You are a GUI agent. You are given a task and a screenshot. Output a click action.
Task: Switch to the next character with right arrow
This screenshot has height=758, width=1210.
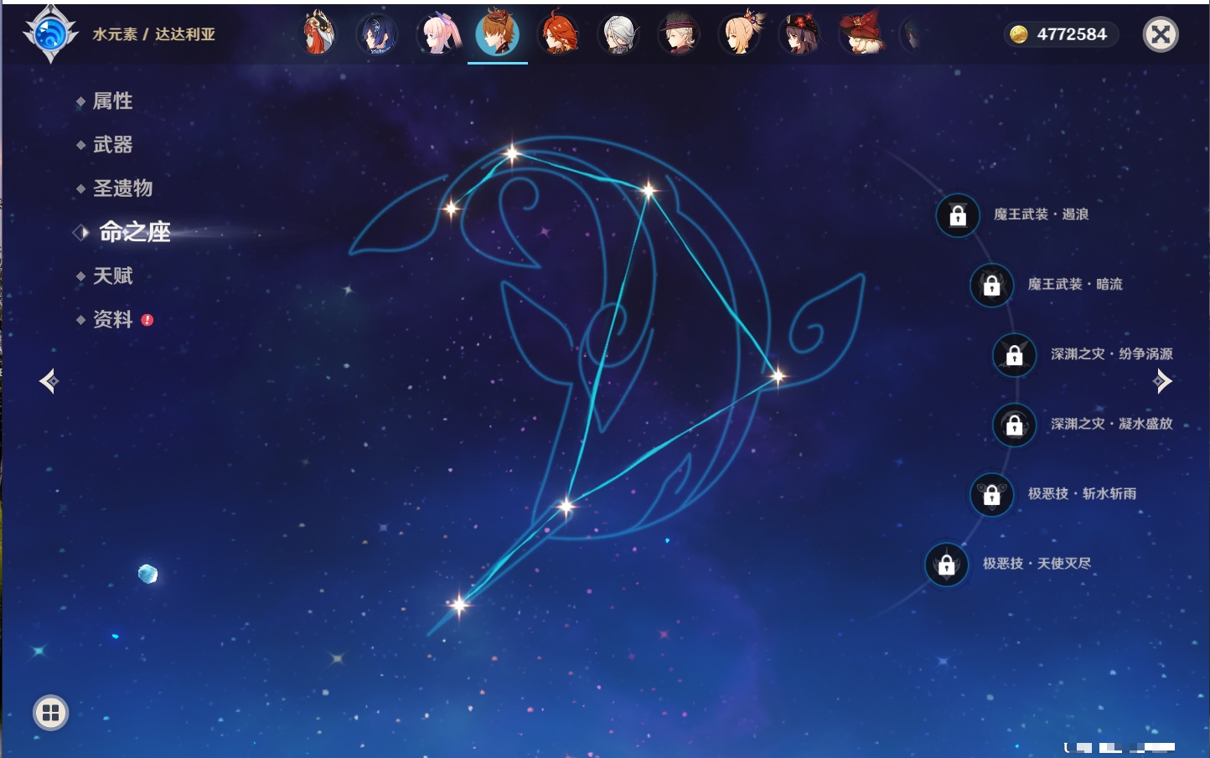[1162, 381]
